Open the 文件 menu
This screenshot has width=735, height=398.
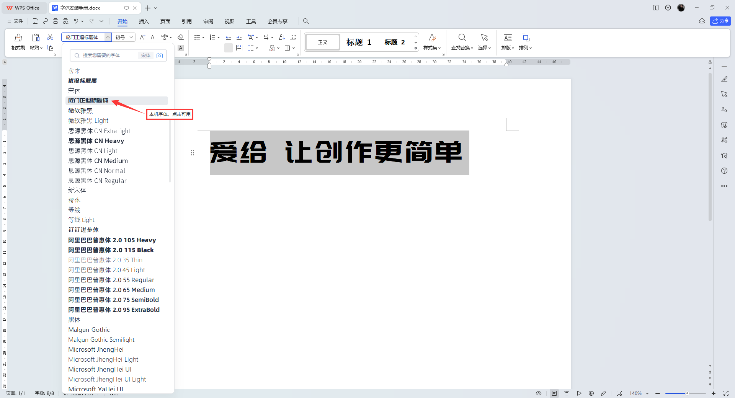(x=15, y=21)
